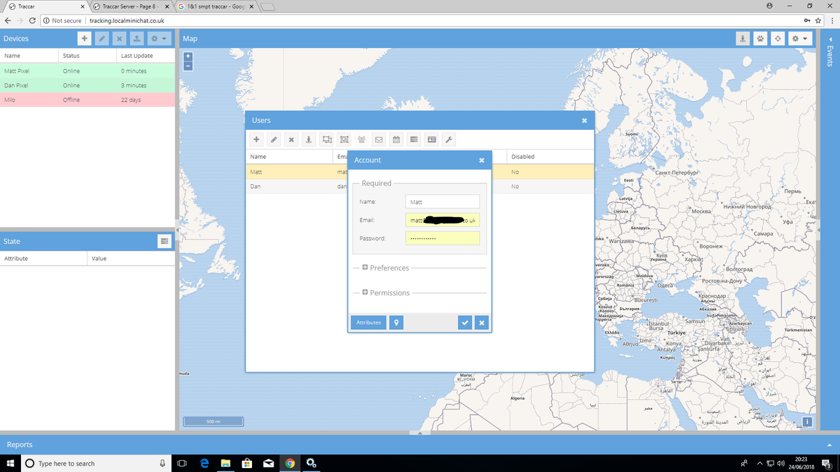Select the paw icon on the map toolbar
840x472 pixels.
(x=760, y=38)
